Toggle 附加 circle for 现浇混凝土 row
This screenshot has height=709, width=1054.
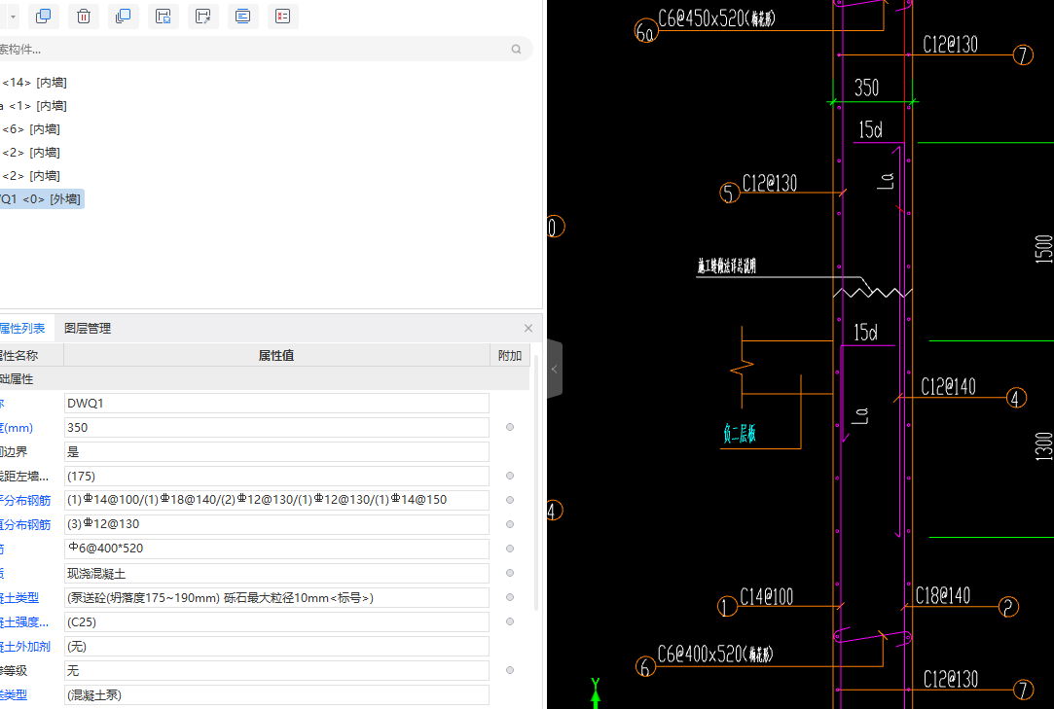(x=510, y=573)
